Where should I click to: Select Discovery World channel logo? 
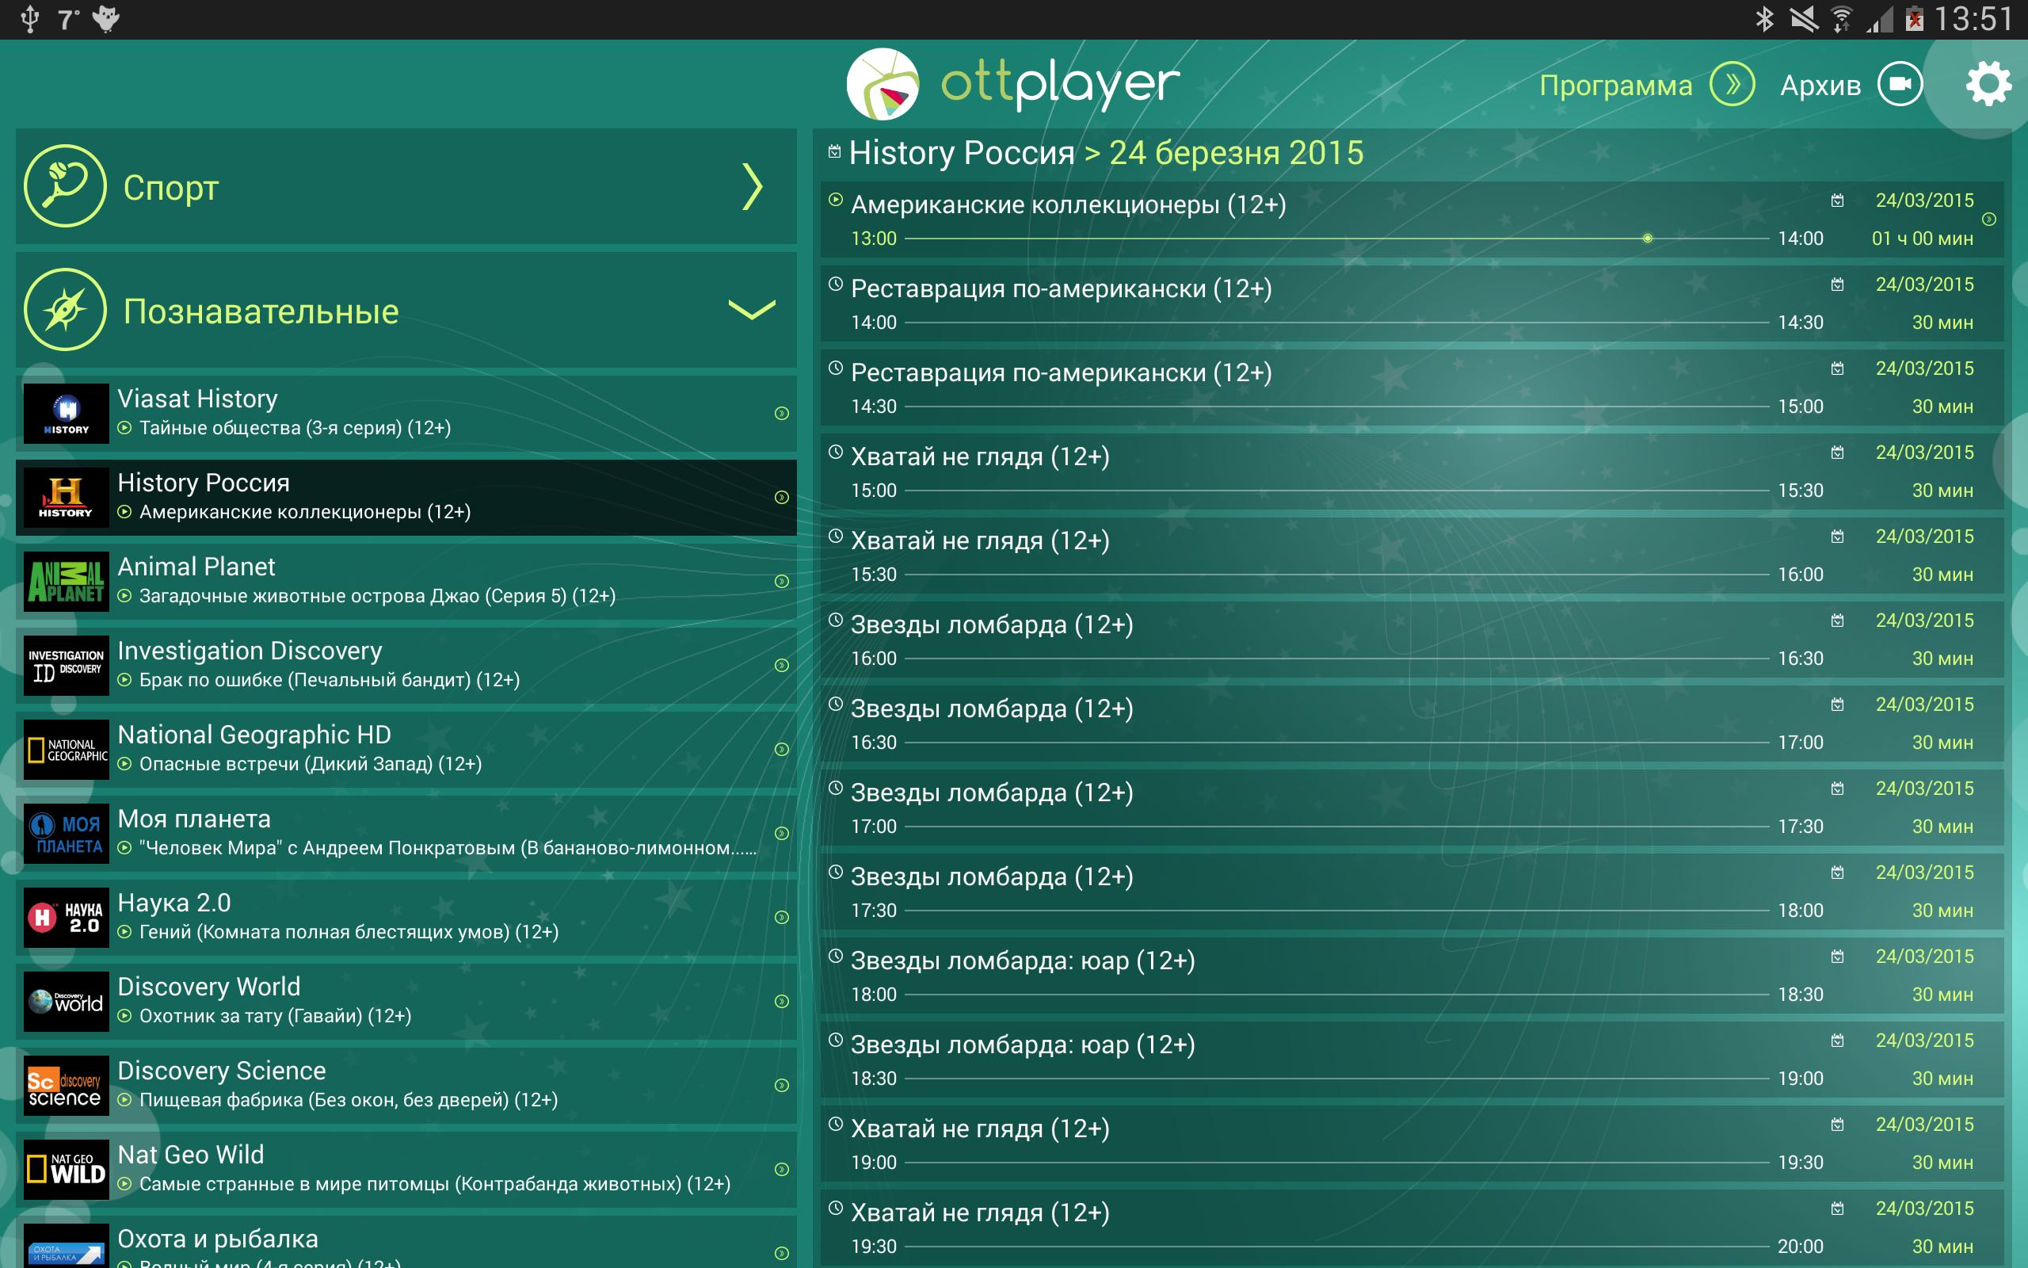tap(67, 1001)
